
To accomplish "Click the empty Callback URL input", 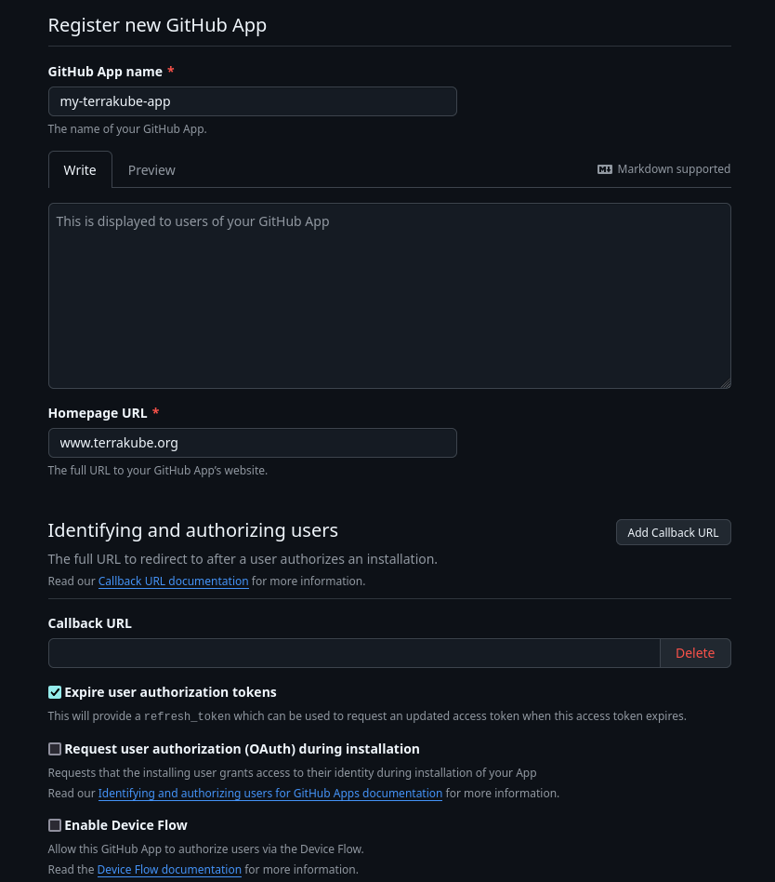I will (354, 653).
